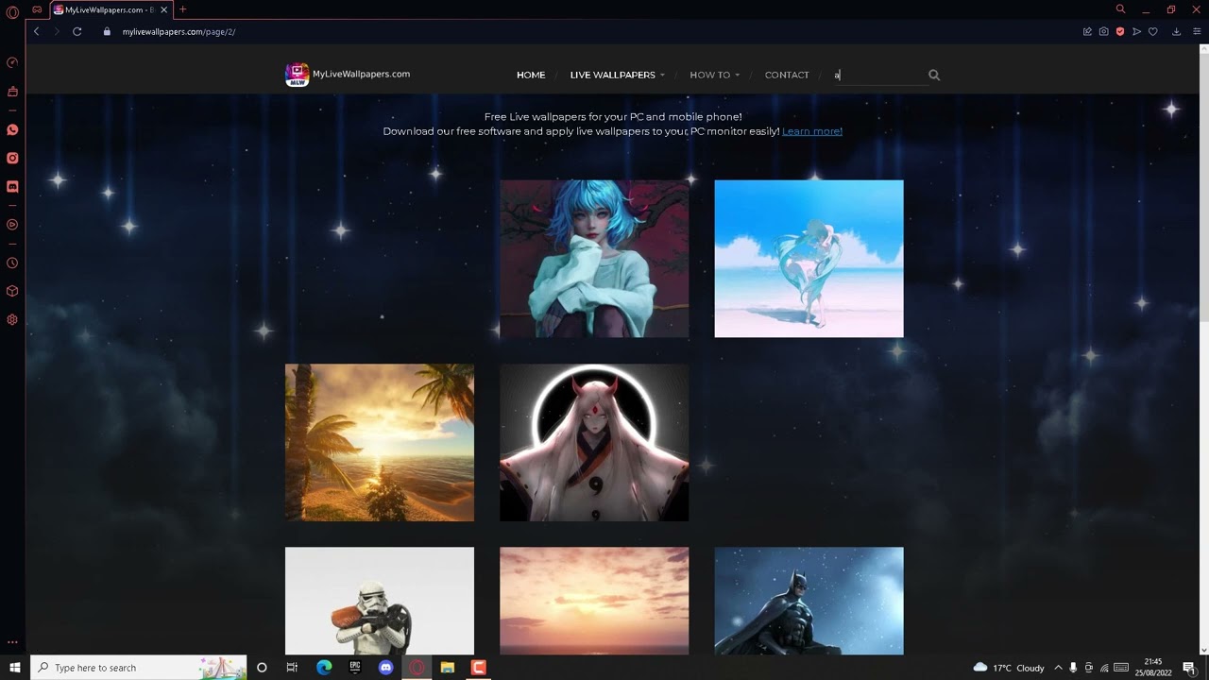
Task: Open the sidebar three-dots menu
Action: point(12,643)
